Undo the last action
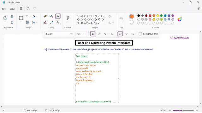The height and width of the screenshot is (113, 202). (x=28, y=8)
